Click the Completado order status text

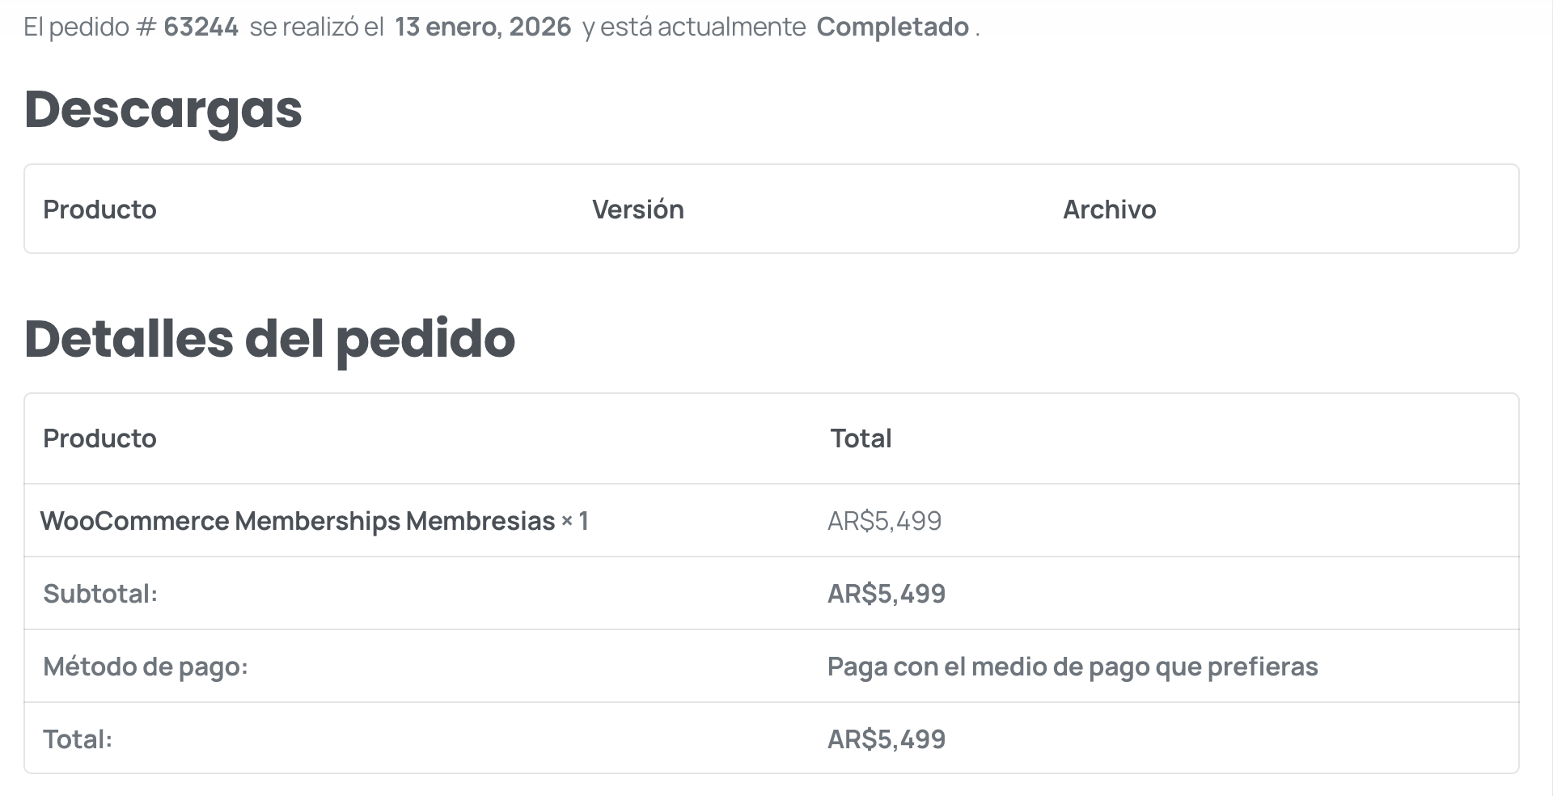[892, 27]
